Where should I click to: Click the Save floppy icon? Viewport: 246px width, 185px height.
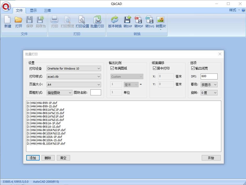29,20
